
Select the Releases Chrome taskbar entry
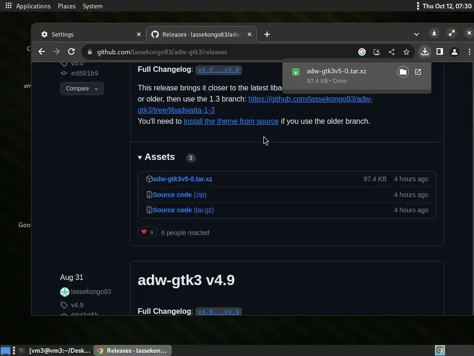(x=132, y=350)
